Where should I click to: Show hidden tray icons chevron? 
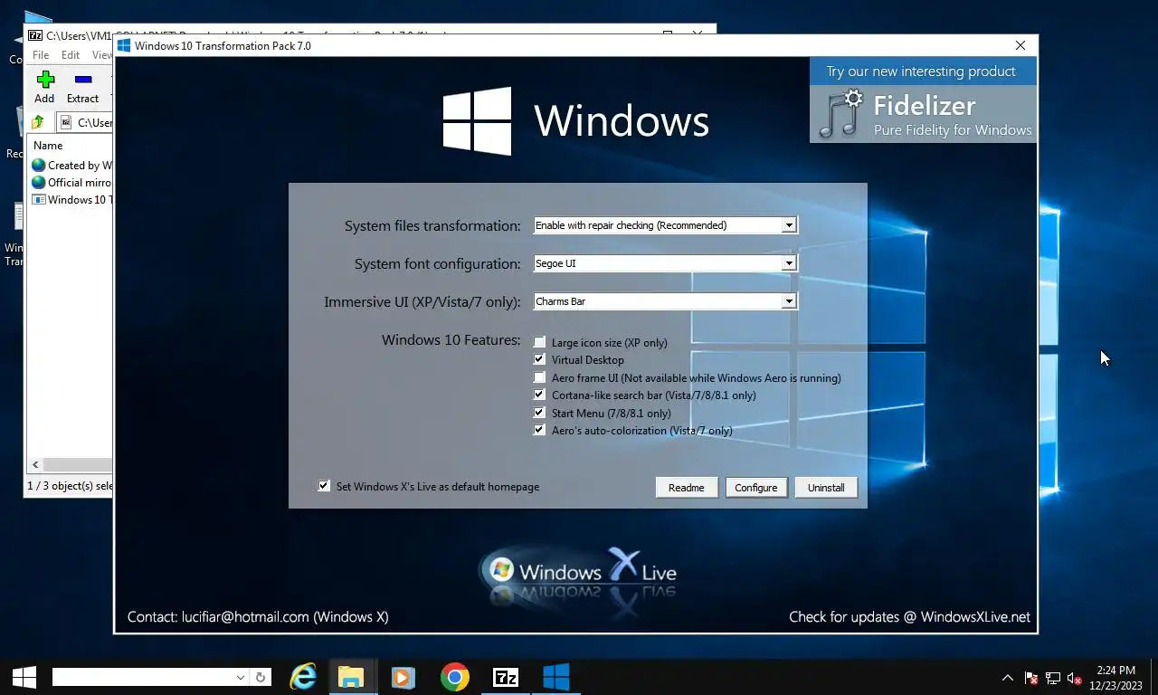(x=1007, y=678)
